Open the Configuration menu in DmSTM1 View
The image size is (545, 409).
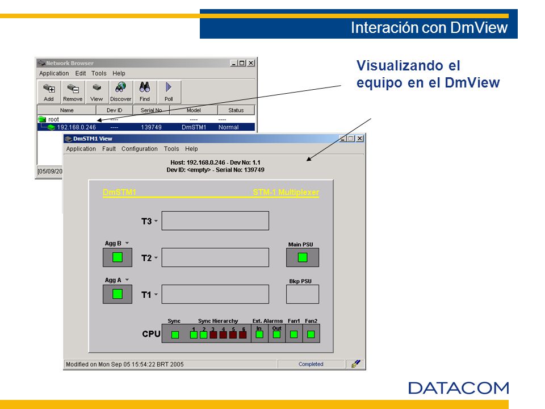pos(140,149)
